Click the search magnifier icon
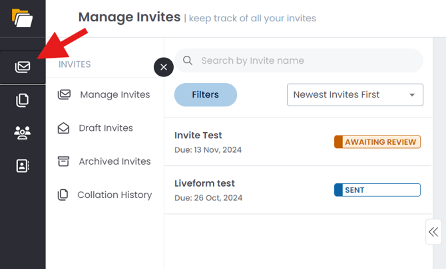The height and width of the screenshot is (269, 446). (x=188, y=60)
